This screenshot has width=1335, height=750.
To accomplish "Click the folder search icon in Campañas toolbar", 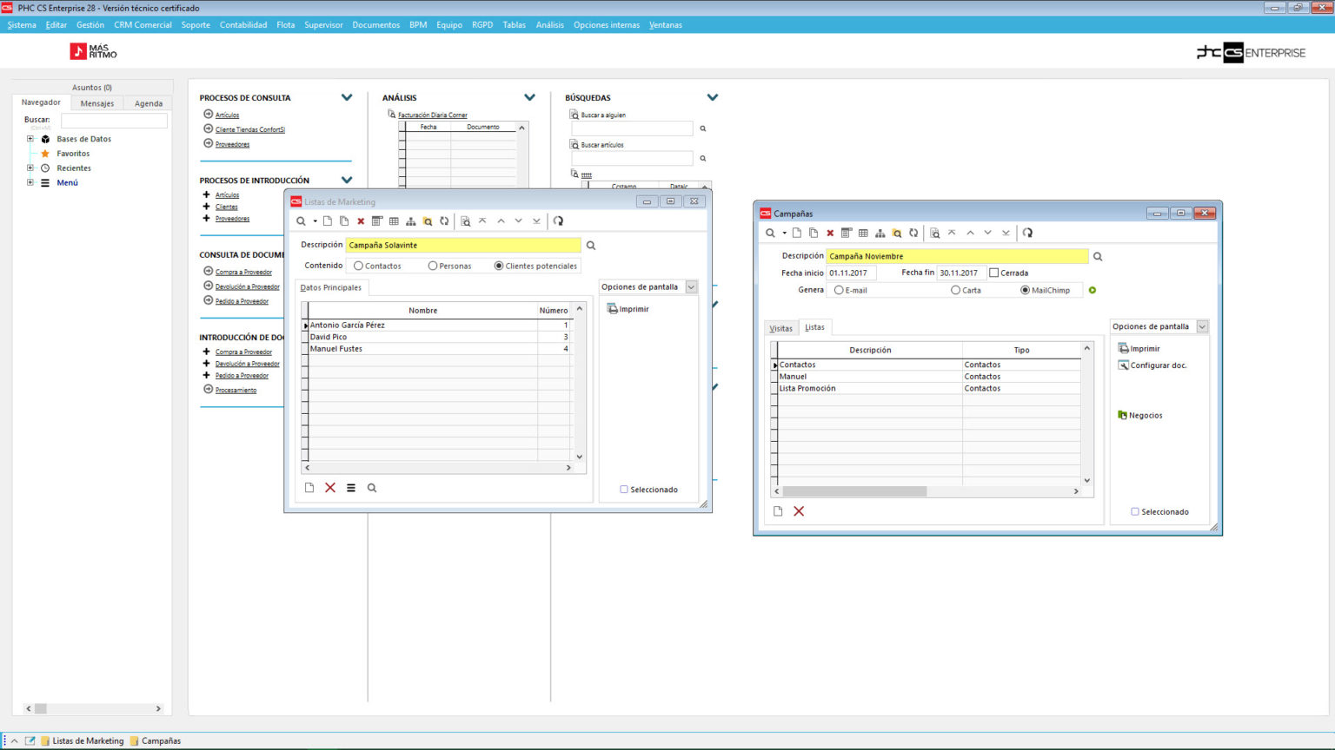I will point(897,233).
